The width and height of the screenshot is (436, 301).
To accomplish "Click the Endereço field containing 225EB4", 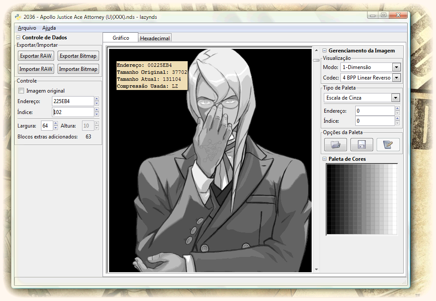I will 73,101.
